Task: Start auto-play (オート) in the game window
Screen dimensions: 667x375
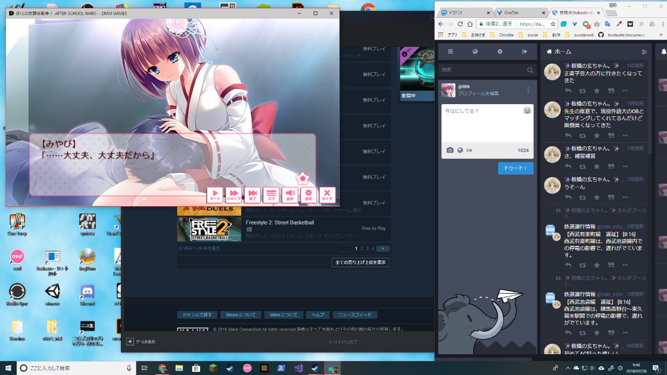Action: (x=215, y=195)
